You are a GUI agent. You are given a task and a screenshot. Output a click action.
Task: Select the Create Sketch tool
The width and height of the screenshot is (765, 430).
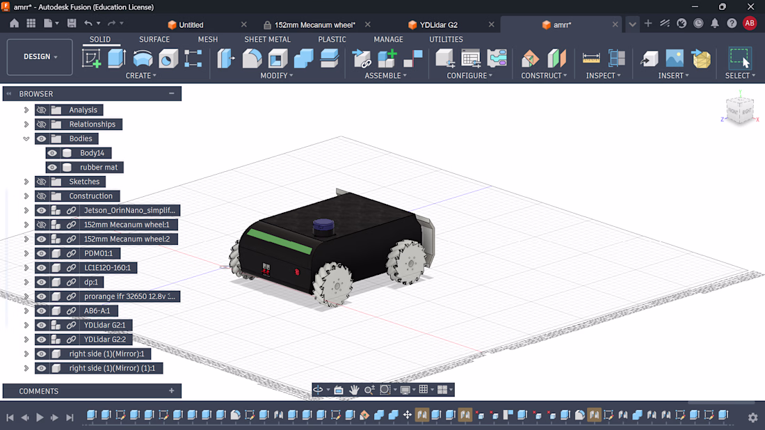click(91, 58)
